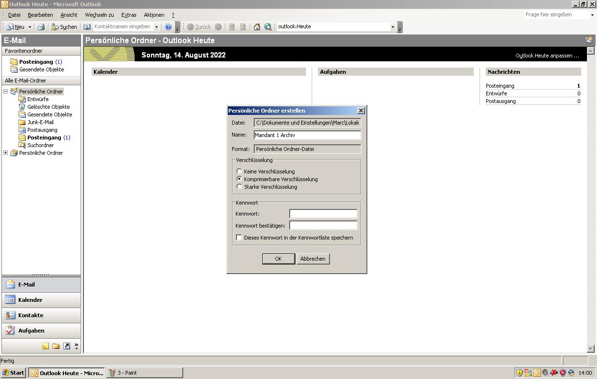Click OK in Persönliche Ordner erstellen dialog
This screenshot has height=379, width=597.
click(x=278, y=259)
